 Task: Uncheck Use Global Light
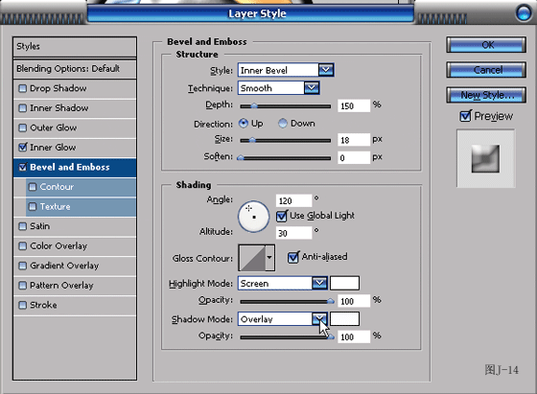click(x=282, y=216)
